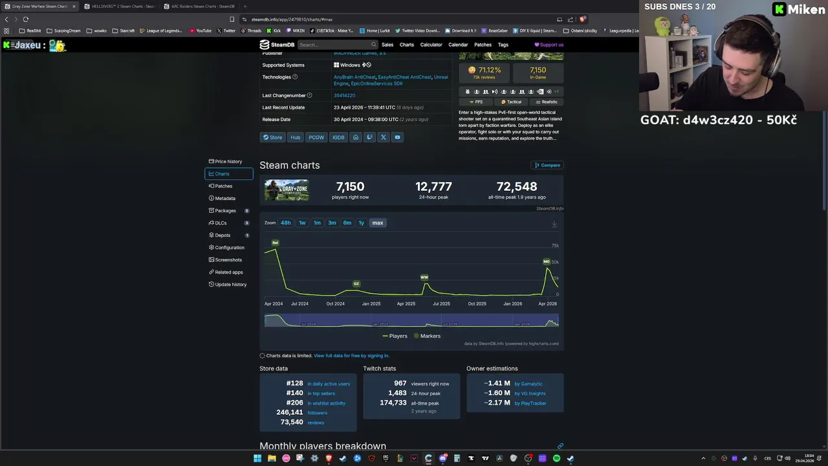
Task: Open Patches in the sidebar
Action: [228, 186]
